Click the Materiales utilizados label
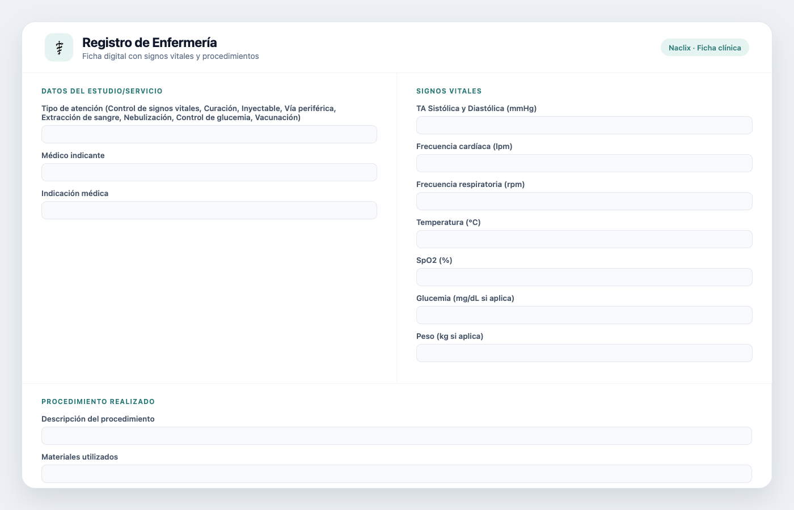 80,457
